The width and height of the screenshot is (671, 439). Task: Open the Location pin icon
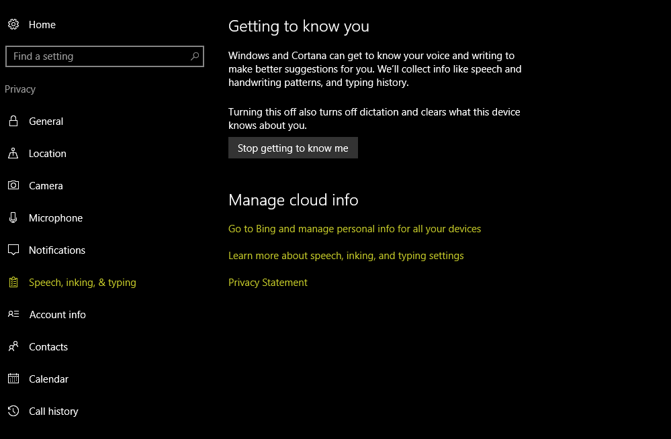click(x=13, y=153)
